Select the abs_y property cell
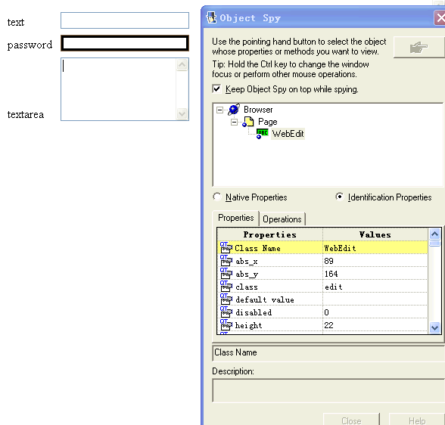 click(270, 274)
